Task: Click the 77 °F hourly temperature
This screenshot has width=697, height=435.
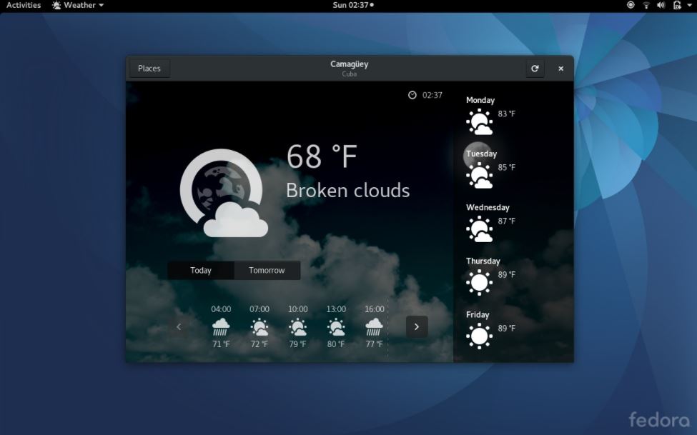Action: tap(374, 344)
